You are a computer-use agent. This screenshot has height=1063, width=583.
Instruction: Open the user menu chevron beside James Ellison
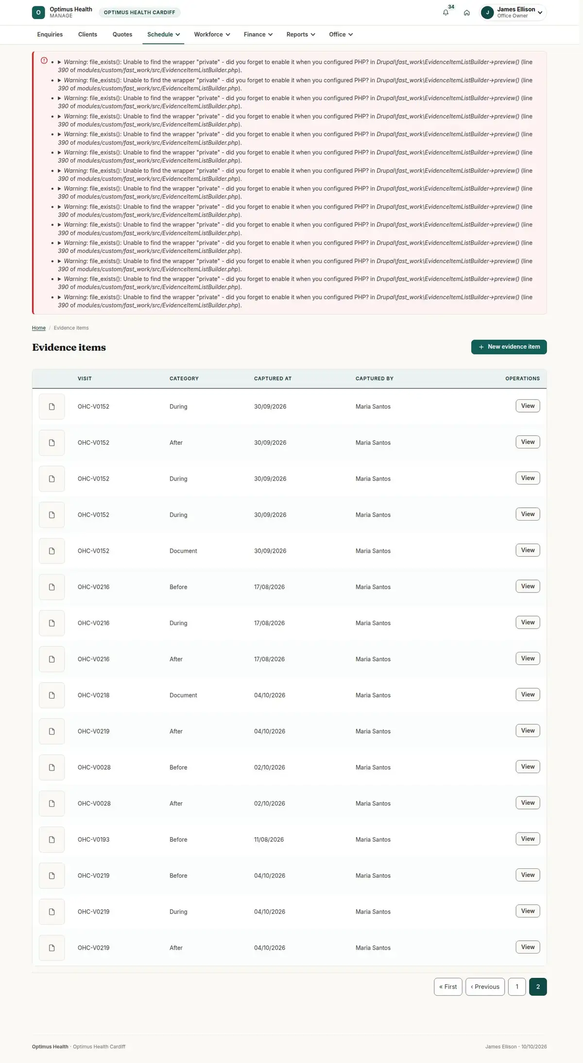pos(540,13)
